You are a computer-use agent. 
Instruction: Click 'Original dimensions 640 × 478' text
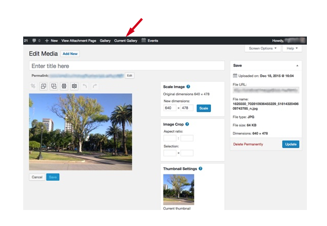(186, 94)
